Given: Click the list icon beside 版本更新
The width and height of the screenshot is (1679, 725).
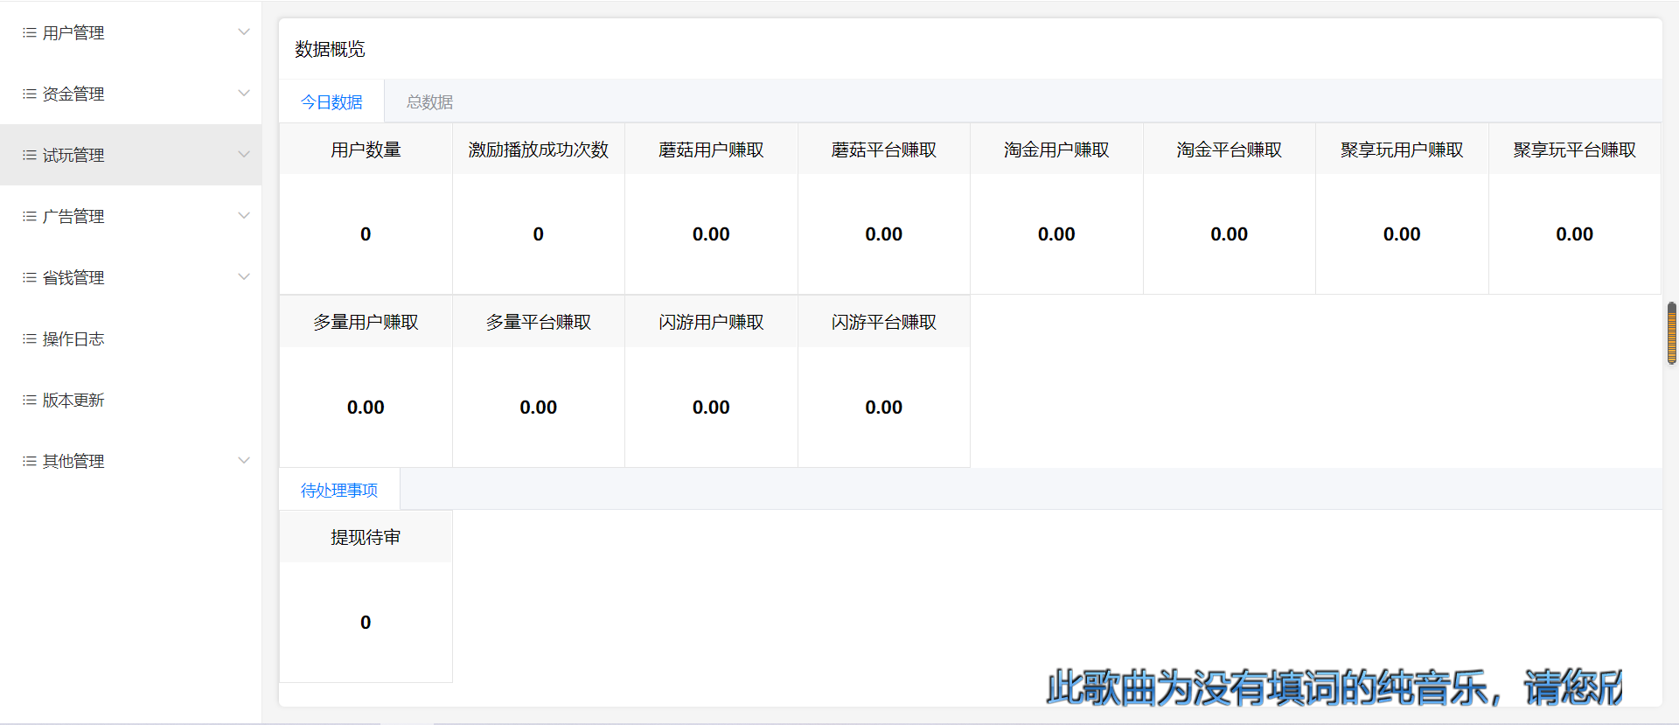Looking at the screenshot, I should (x=29, y=400).
